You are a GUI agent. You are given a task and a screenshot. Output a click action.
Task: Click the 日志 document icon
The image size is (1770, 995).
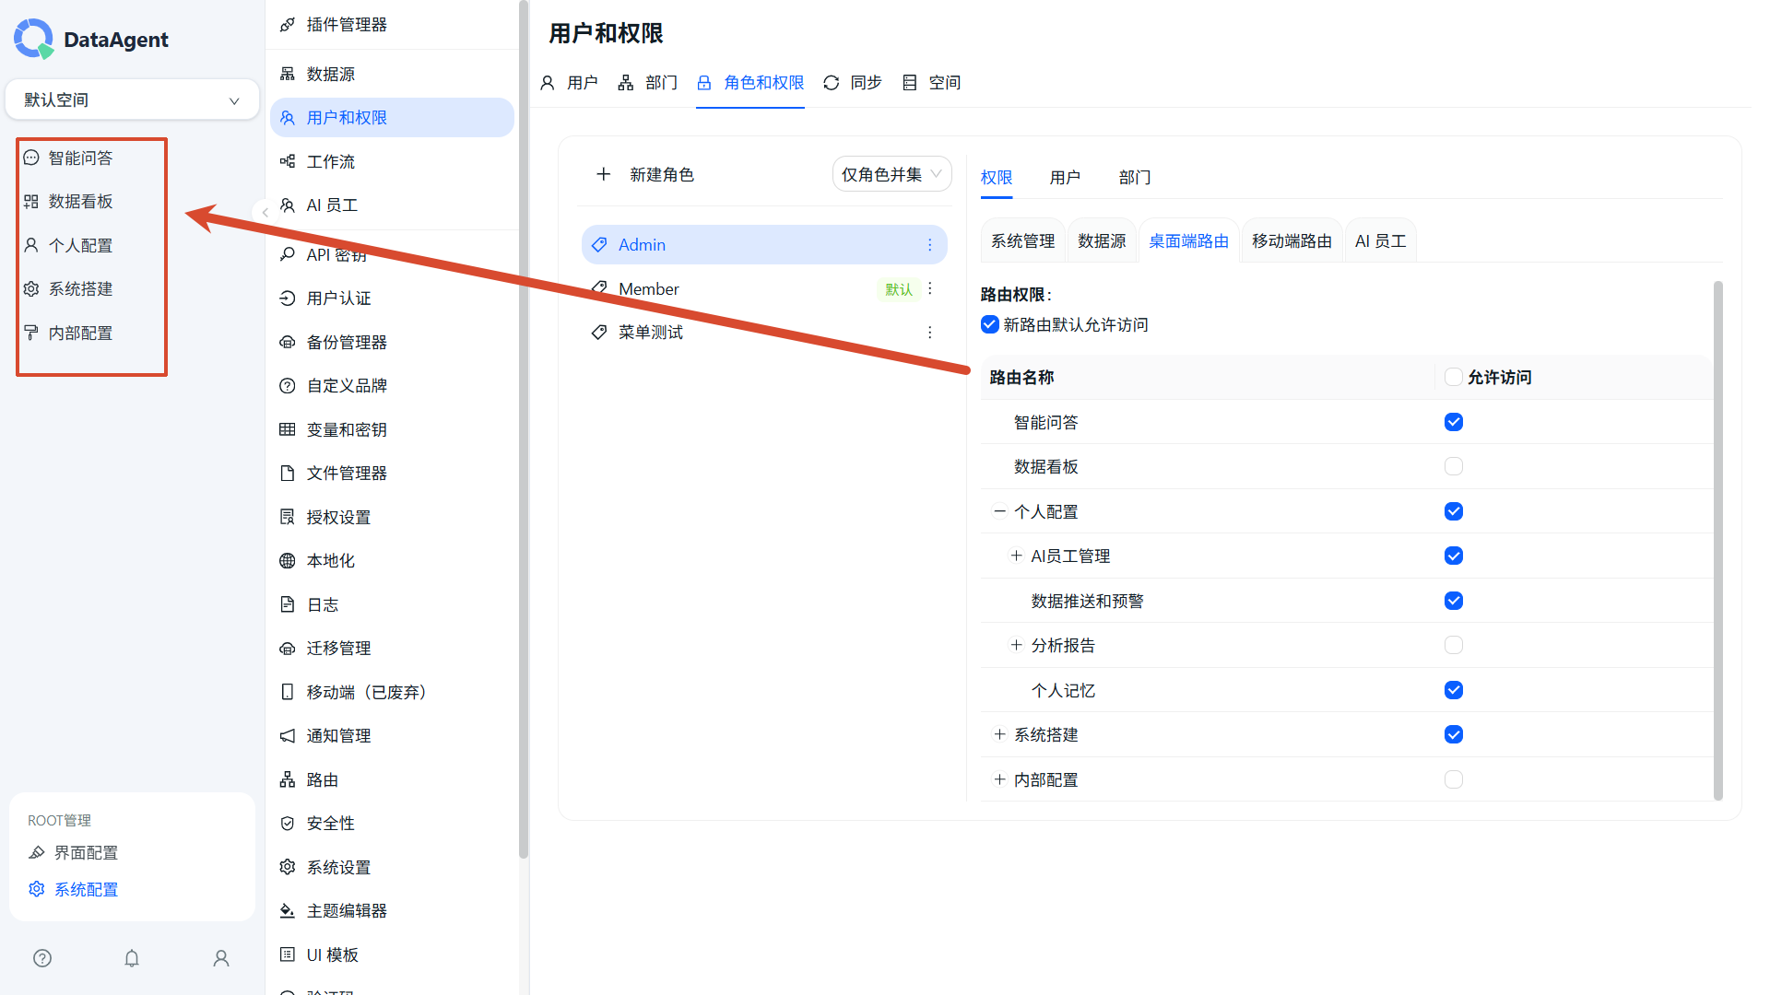tap(288, 604)
